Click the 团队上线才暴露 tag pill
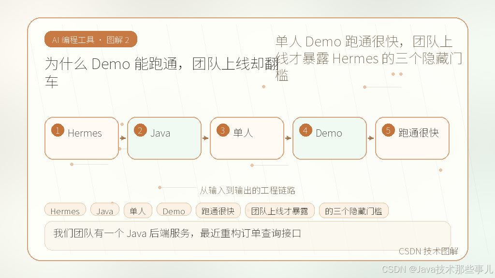This screenshot has height=278, width=495. (x=280, y=210)
